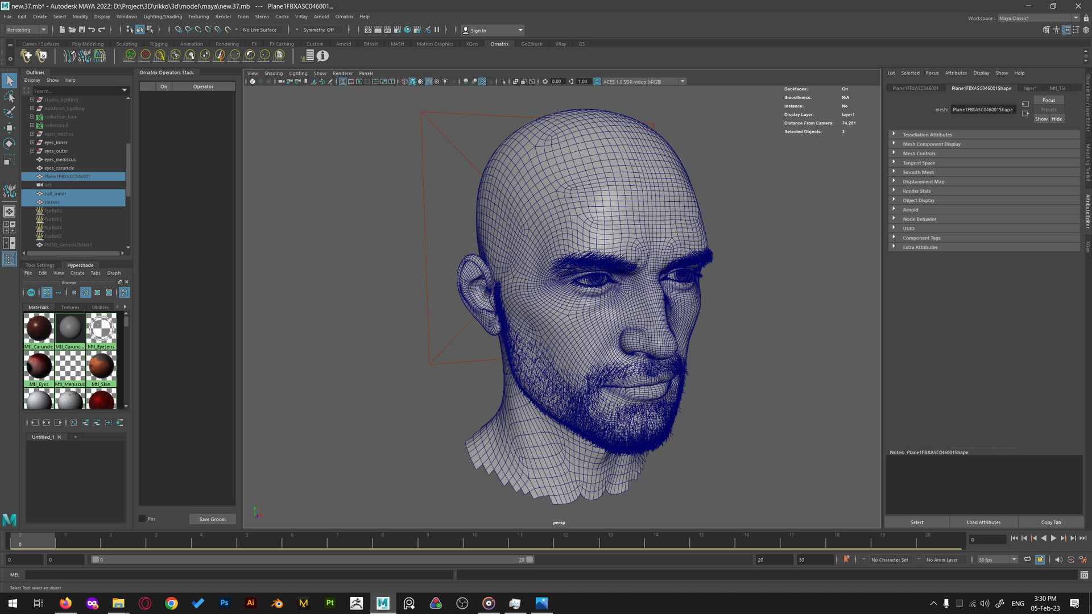Toggle auto keyframe button
The height and width of the screenshot is (614, 1092).
tap(1071, 559)
